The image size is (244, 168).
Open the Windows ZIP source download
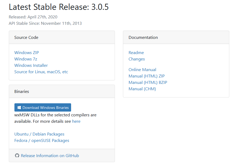(x=27, y=53)
